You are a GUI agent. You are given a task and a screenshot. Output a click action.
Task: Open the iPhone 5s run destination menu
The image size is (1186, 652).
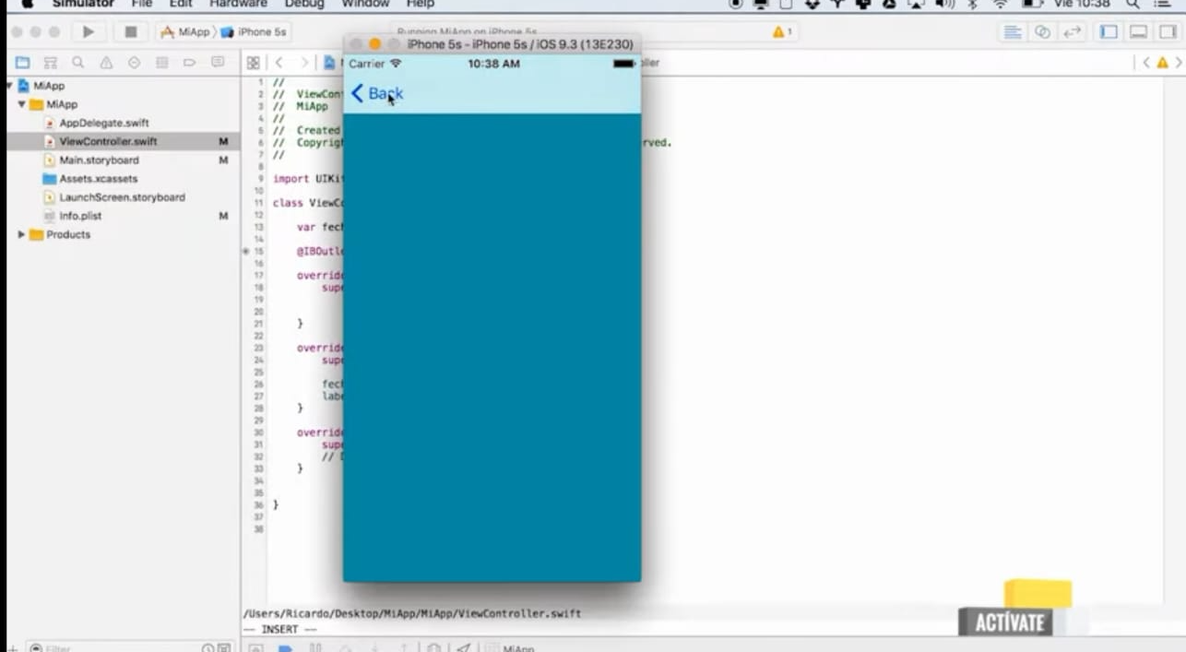[x=255, y=31]
